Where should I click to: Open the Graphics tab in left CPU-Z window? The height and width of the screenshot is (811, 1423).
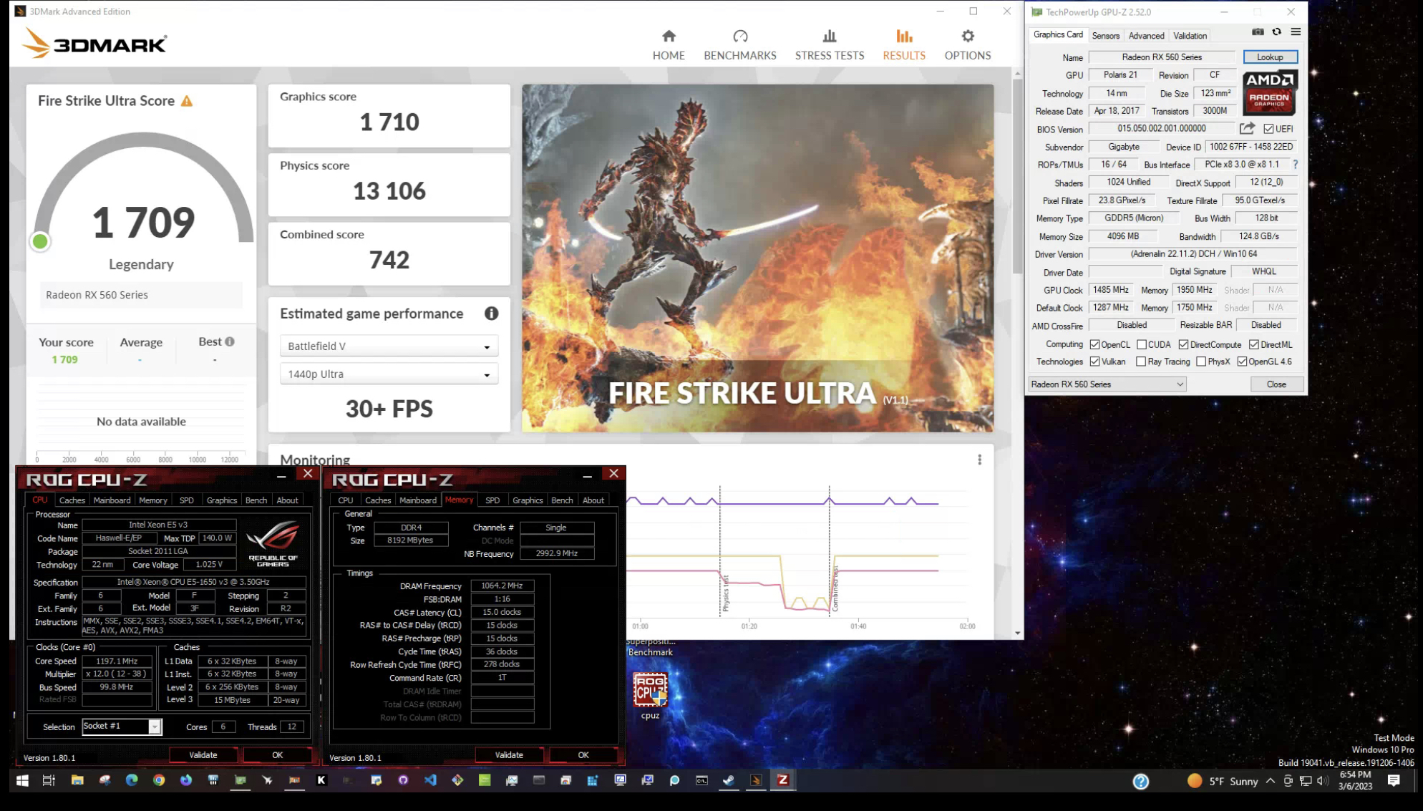[221, 500]
